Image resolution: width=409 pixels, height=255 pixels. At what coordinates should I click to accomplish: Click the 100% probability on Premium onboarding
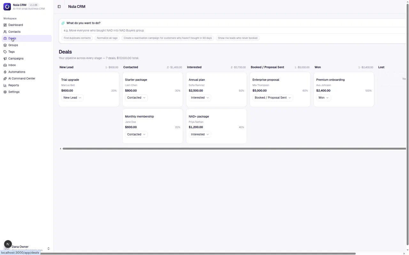click(x=368, y=91)
